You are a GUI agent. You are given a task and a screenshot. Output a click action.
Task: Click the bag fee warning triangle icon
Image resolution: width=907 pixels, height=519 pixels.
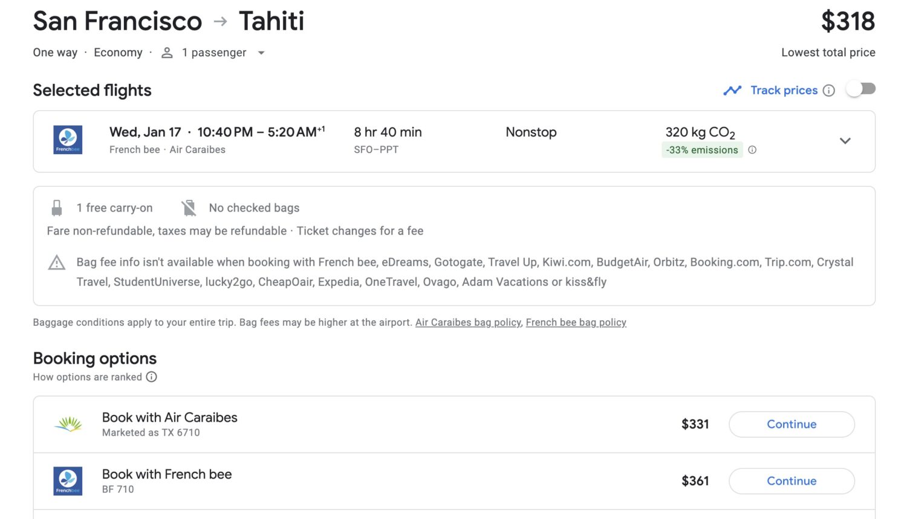56,262
